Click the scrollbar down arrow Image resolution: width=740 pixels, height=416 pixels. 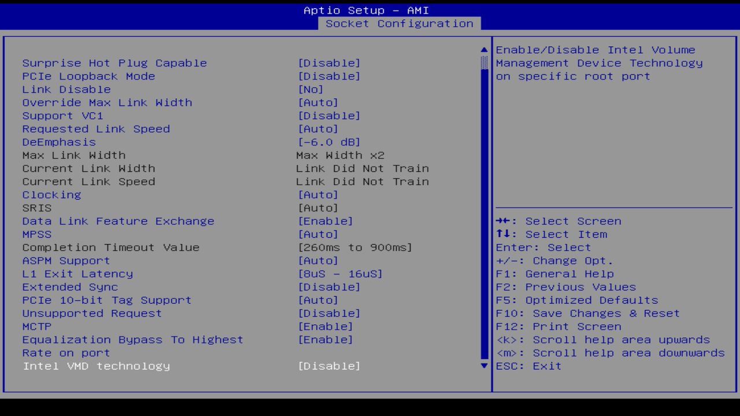[483, 366]
